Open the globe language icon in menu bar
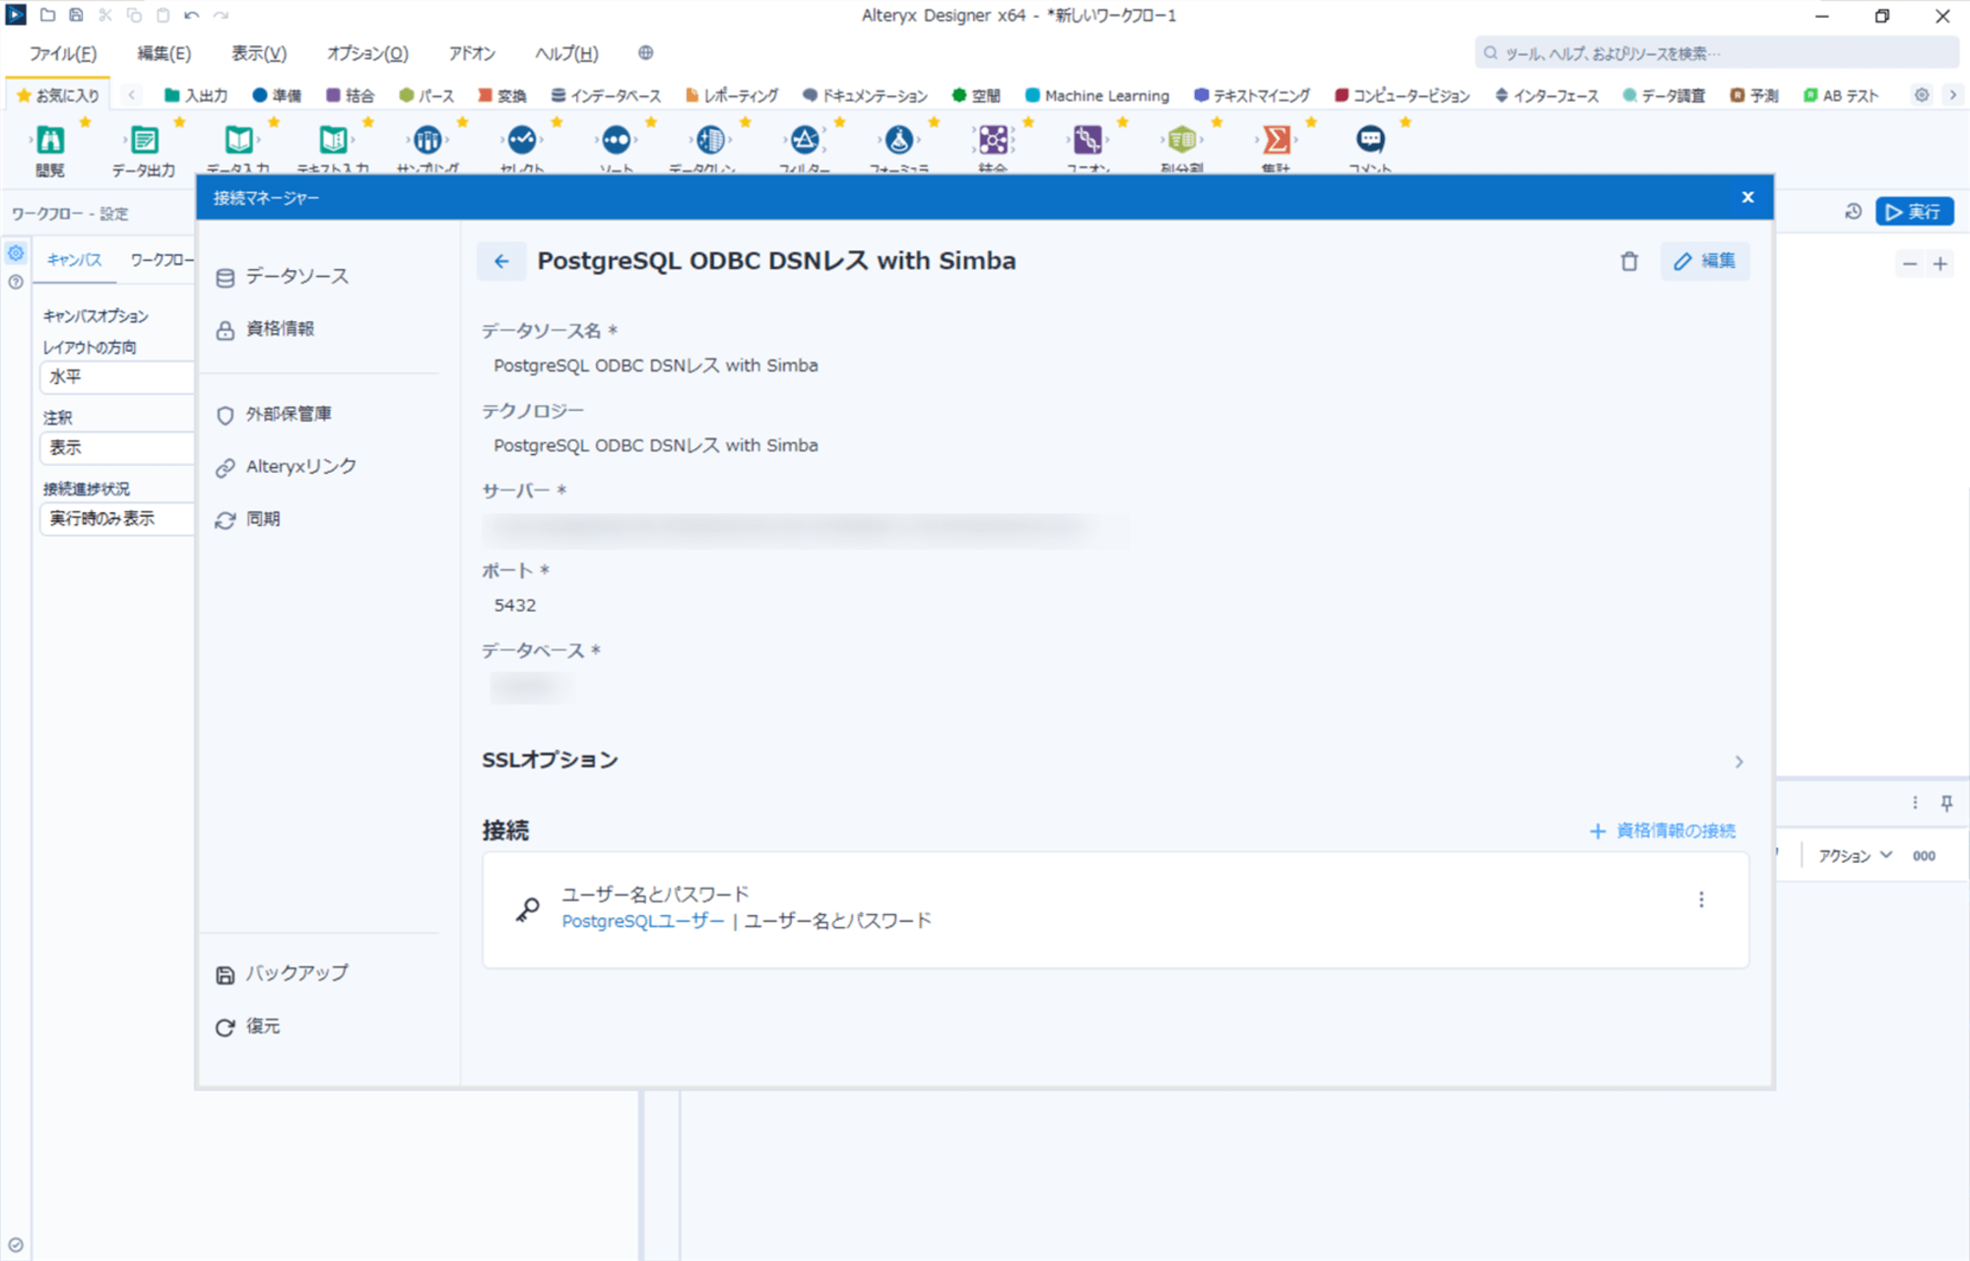Screen dimensions: 1970x1261 (645, 53)
